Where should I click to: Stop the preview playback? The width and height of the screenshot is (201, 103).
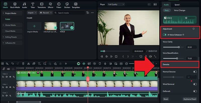coord(116,56)
